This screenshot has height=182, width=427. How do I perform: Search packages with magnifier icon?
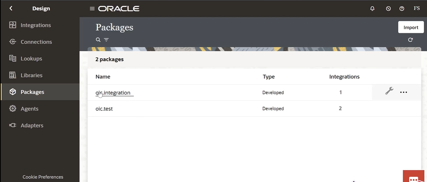[x=98, y=40]
